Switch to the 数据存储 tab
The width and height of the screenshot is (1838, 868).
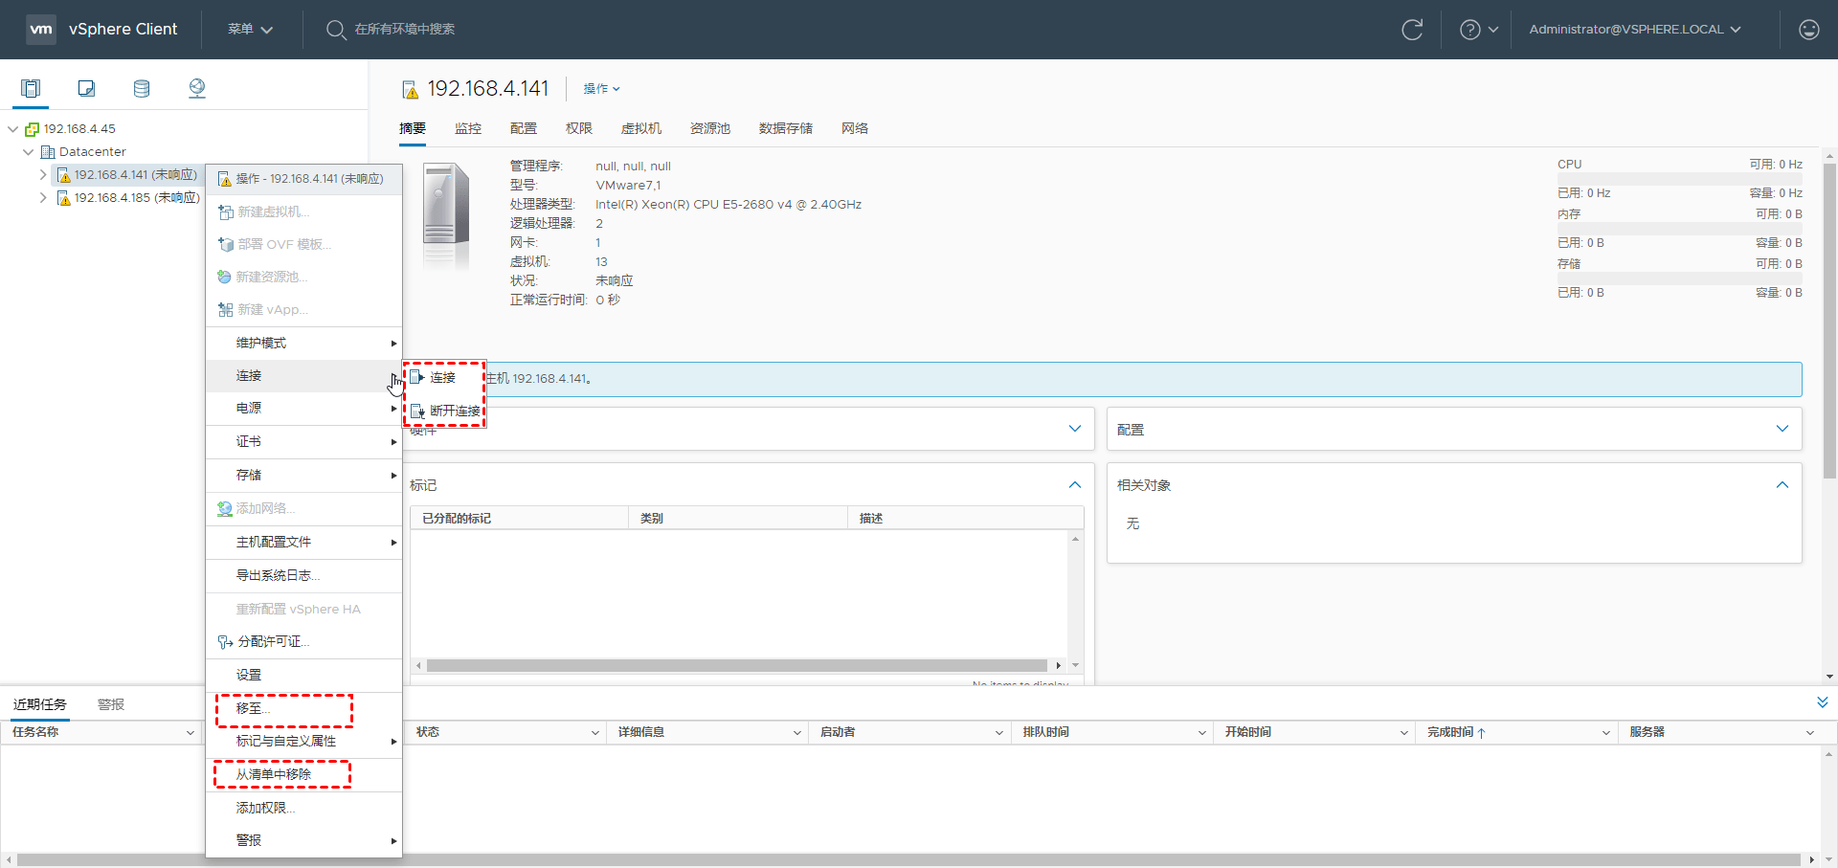pos(786,129)
